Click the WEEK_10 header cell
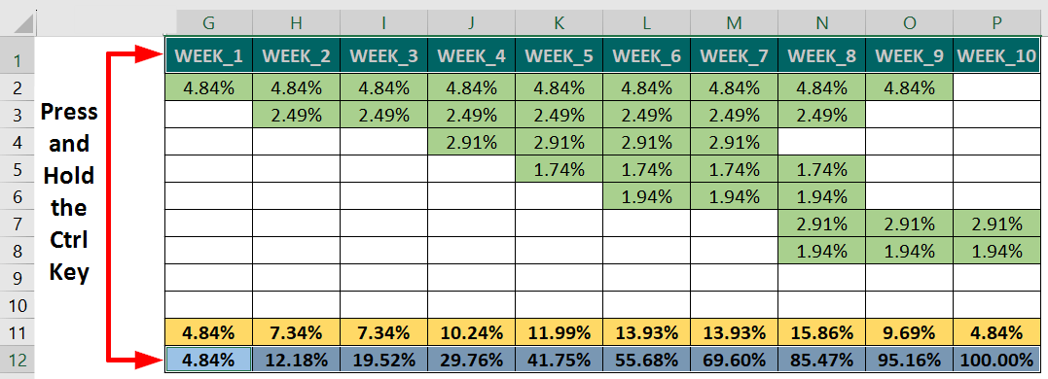The width and height of the screenshot is (1048, 379). [x=996, y=56]
